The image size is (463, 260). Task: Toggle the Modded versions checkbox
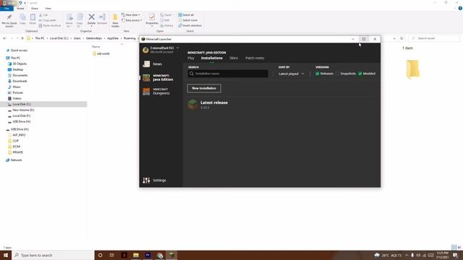(360, 74)
